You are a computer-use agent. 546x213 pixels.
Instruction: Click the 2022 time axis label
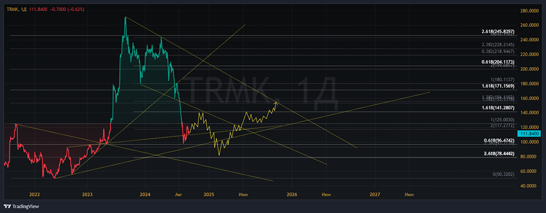[34, 194]
